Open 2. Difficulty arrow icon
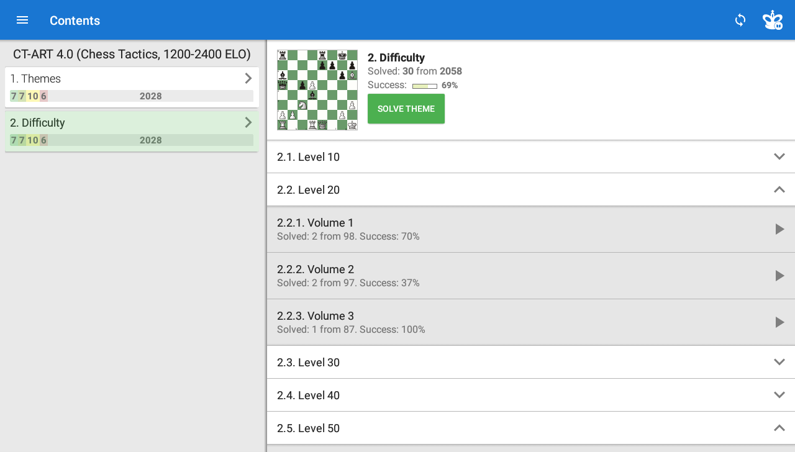Image resolution: width=795 pixels, height=452 pixels. point(248,122)
